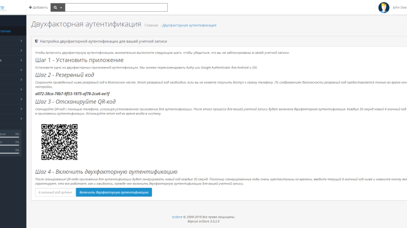407x228 pixels.
Task: Click Включить двухфакторную аутентификацию button
Action: tap(114, 193)
